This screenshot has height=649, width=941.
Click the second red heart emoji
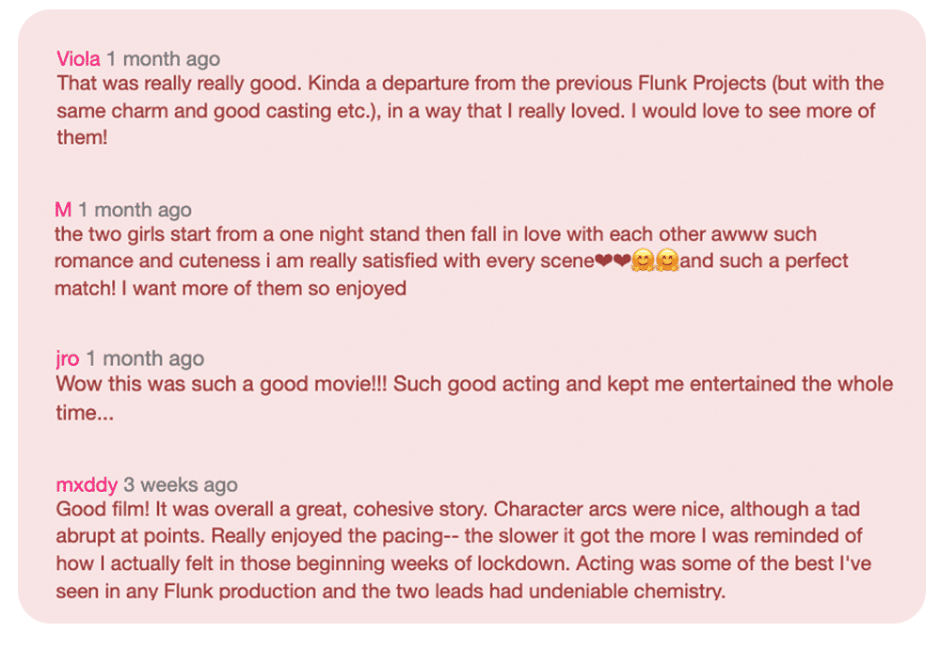(622, 261)
